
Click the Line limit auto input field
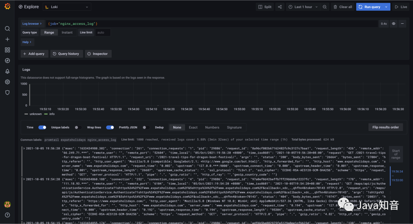click(x=103, y=33)
